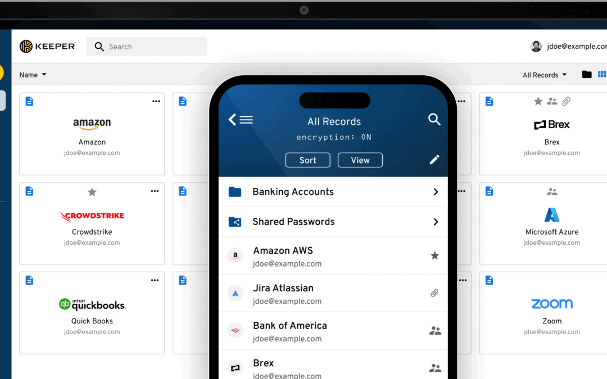
Task: Tap the Bank of America round logo icon
Action: pos(235,331)
